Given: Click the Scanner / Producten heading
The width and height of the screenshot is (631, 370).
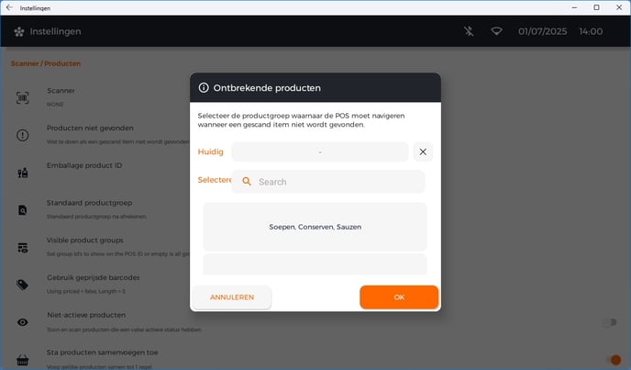Looking at the screenshot, I should click(46, 63).
